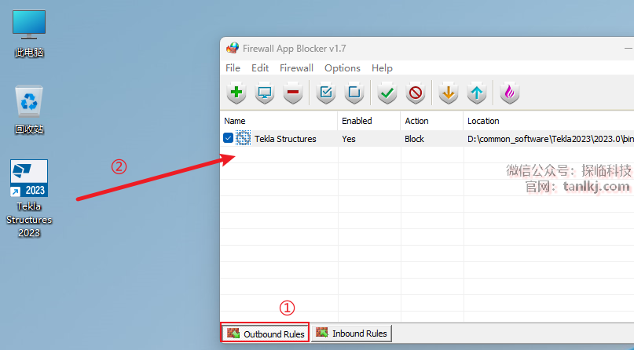Click the pink flame firewall settings icon

(x=509, y=93)
